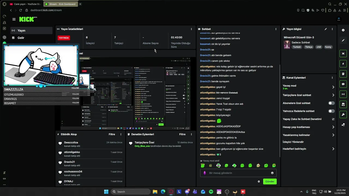Open the Kick hamburger navigation menu
The width and height of the screenshot is (349, 196).
[14, 19]
